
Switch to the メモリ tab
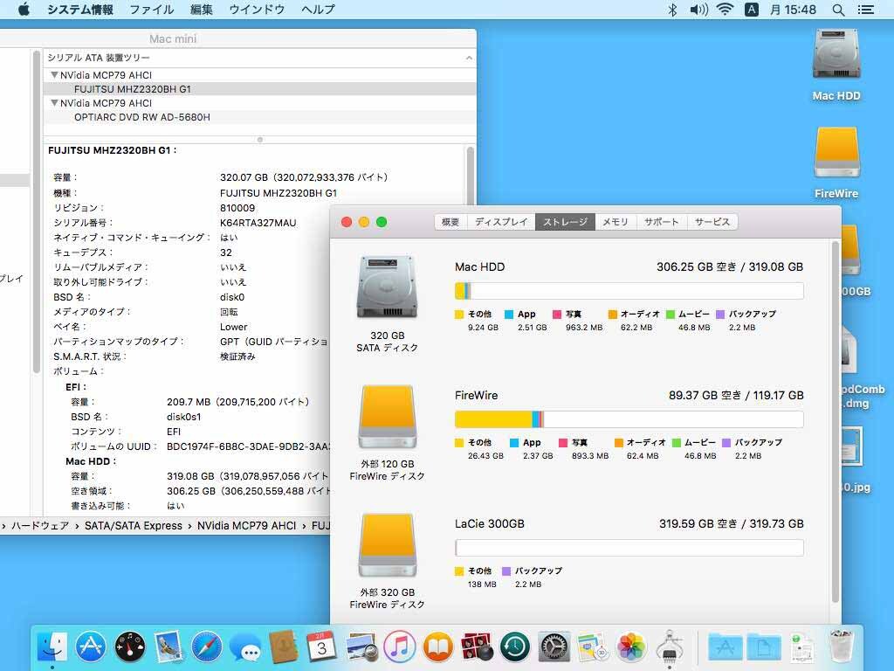[615, 222]
